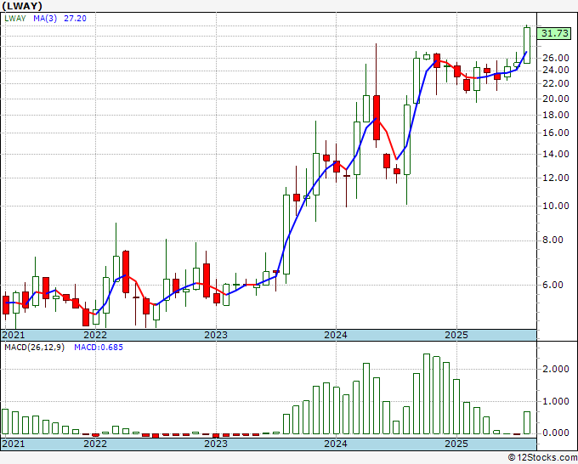Click the 2024 label on MACD axis

pos(336,444)
